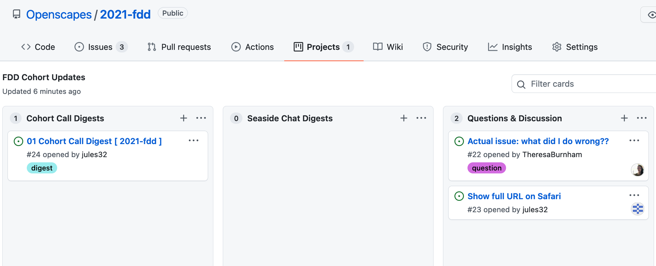The height and width of the screenshot is (266, 656).
Task: Open the 01 Cohort Call Digest issue
Action: coord(94,141)
